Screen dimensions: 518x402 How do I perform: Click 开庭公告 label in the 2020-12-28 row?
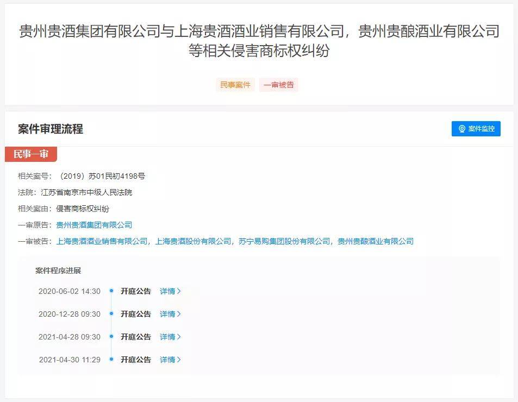pos(136,314)
